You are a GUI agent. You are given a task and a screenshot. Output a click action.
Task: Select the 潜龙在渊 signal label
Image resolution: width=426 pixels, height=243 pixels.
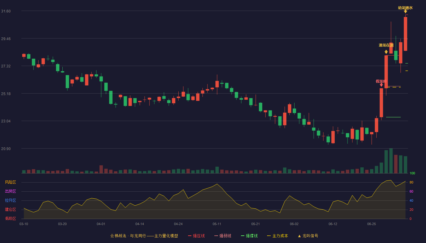386,45
